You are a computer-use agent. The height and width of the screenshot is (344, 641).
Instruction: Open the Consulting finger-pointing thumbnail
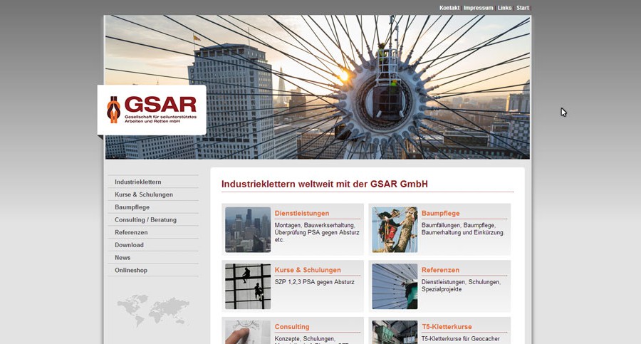click(x=248, y=332)
